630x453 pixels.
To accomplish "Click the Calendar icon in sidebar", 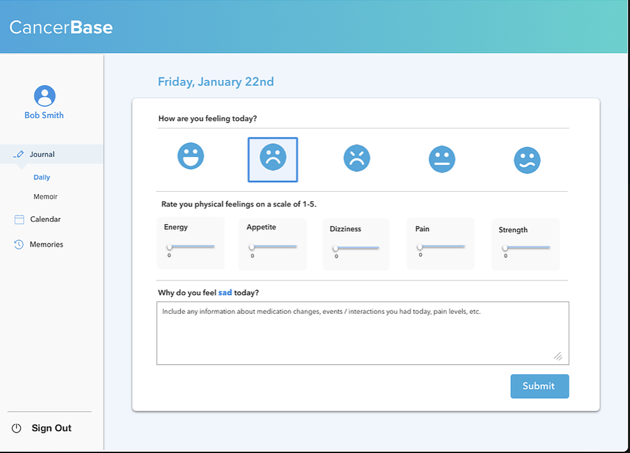I will tap(19, 219).
